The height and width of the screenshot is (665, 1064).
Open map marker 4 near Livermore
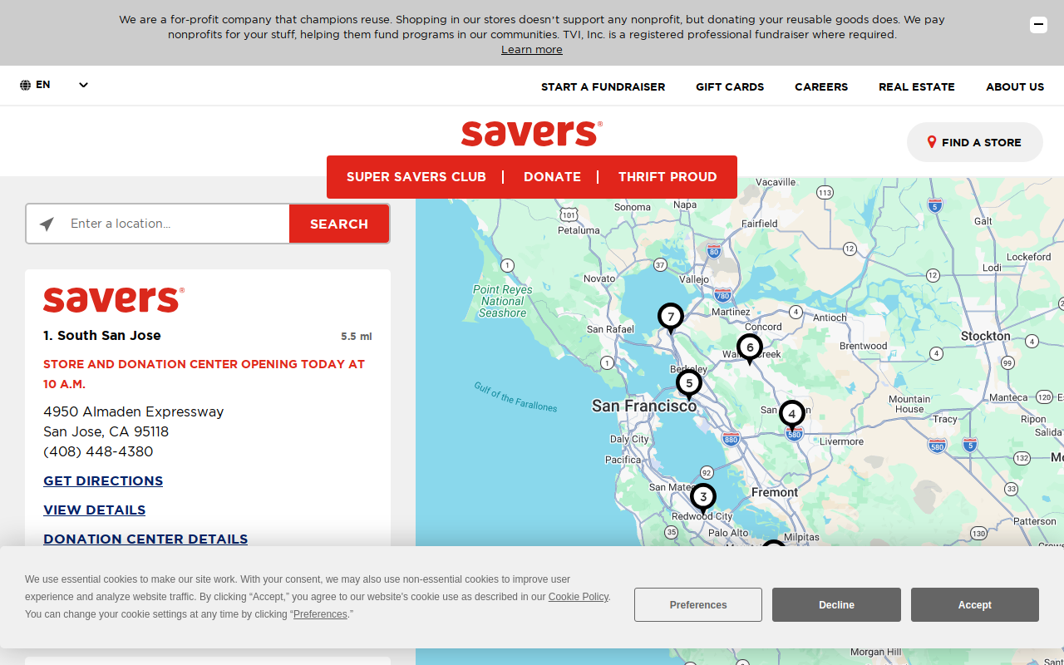click(x=792, y=415)
